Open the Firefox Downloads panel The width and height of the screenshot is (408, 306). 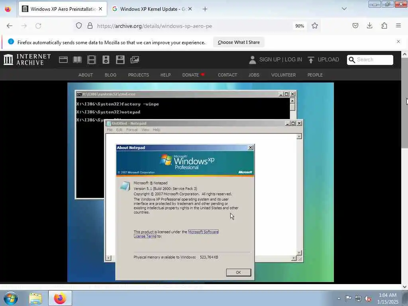369,25
